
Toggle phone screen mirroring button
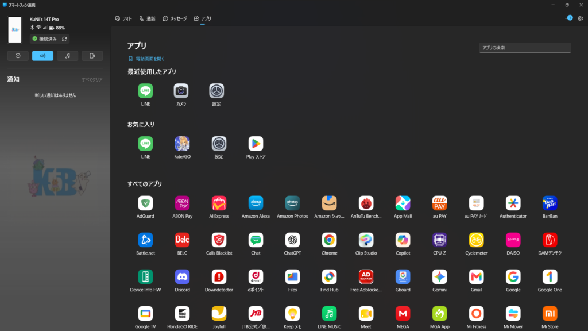click(92, 56)
